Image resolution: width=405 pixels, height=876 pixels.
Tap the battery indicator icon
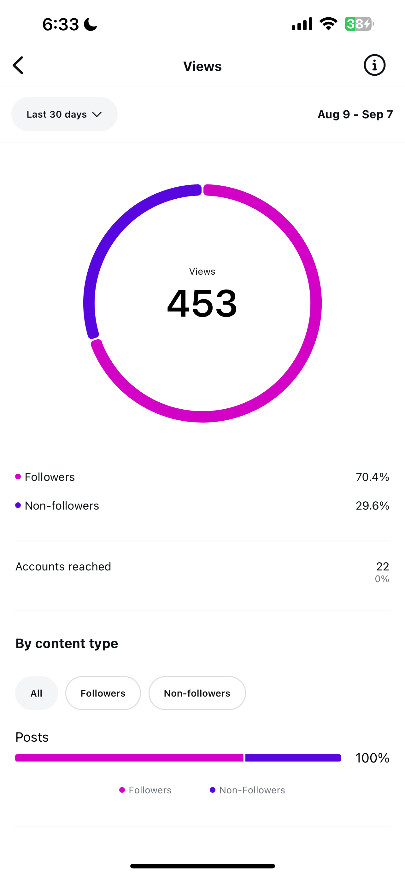(359, 24)
